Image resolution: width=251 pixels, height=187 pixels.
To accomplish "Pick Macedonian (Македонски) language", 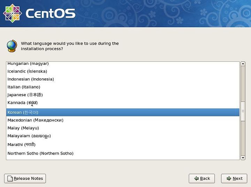I will [123, 120].
